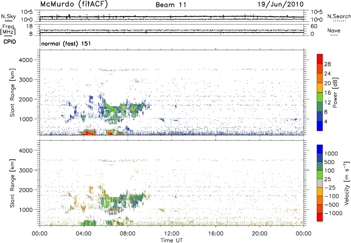Click the 4 tick on power colorbar

tap(326, 121)
